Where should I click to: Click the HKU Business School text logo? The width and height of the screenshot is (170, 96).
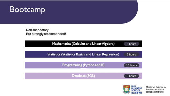pos(137,88)
